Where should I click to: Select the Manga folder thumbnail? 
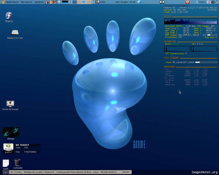(x=11, y=132)
